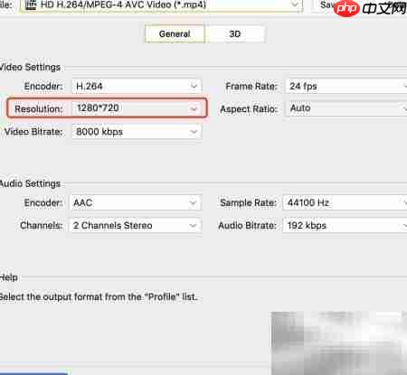
Task: Switch to the General tab
Action: (x=175, y=33)
